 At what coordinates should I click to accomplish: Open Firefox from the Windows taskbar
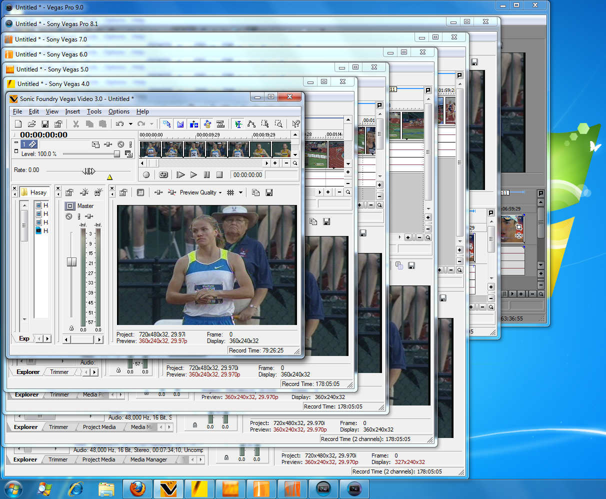pos(137,488)
